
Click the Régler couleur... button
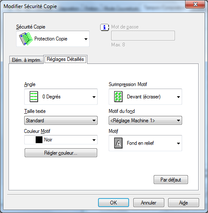[61, 153]
